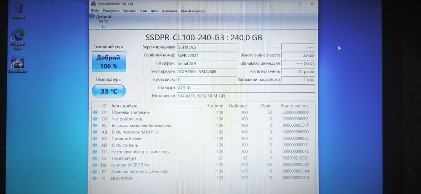Click the features field S.M.A.R.T., NCQ, TRIM, GPL
421x194 pixels.
(246, 96)
